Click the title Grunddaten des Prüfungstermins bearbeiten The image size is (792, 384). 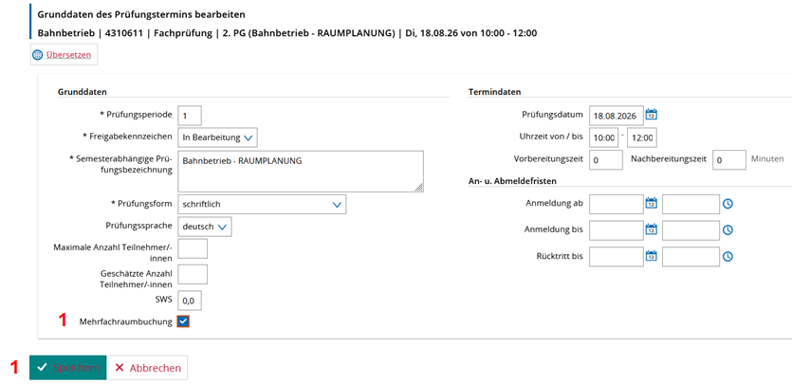tap(142, 14)
